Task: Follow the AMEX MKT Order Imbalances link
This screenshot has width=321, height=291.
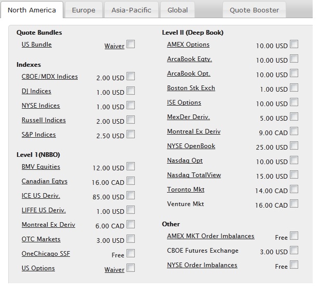Action: (211, 236)
